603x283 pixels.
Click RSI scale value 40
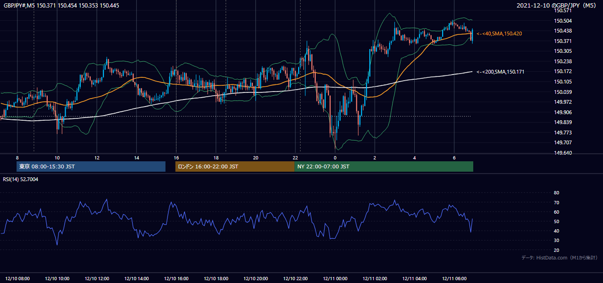(x=556, y=231)
